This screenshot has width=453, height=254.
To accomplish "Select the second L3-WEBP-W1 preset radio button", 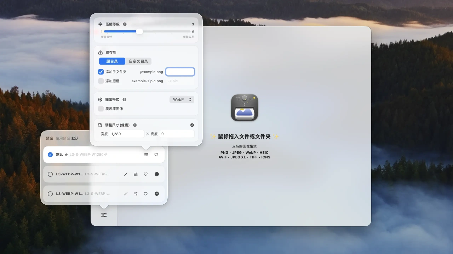I will pyautogui.click(x=50, y=174).
